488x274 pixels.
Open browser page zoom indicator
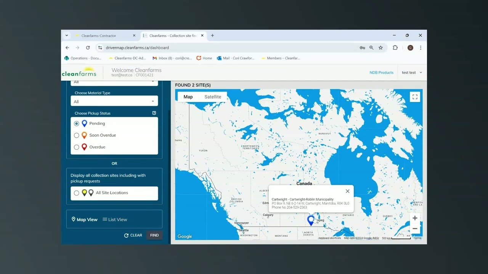(371, 48)
